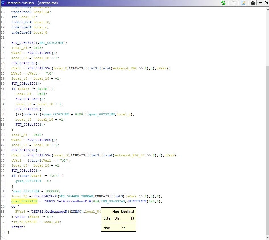Click the camera snapshot icon

253,3
